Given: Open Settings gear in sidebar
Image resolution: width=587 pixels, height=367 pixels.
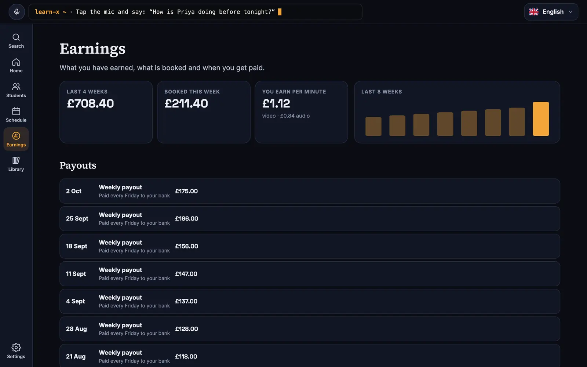Looking at the screenshot, I should coord(16,351).
